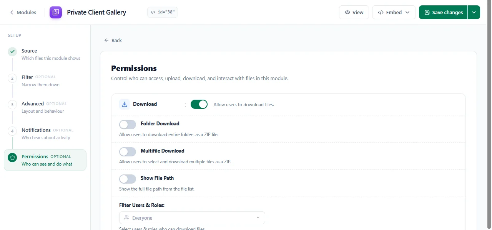492x230 pixels.
Task: Click the View button
Action: (x=354, y=12)
